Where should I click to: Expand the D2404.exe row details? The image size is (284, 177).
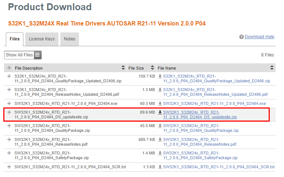9,103
